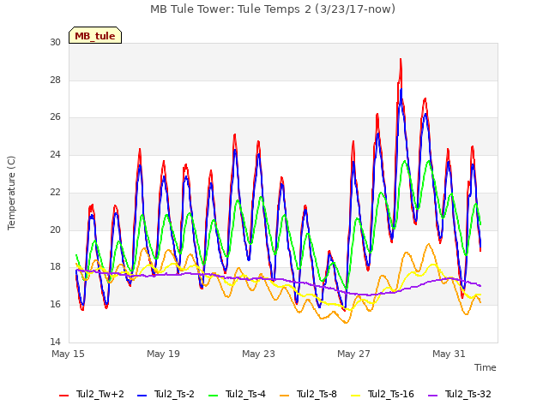Click the May 15 axis tick label

pyautogui.click(x=69, y=354)
